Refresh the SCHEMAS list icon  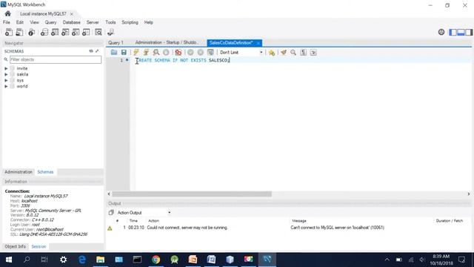[90, 51]
